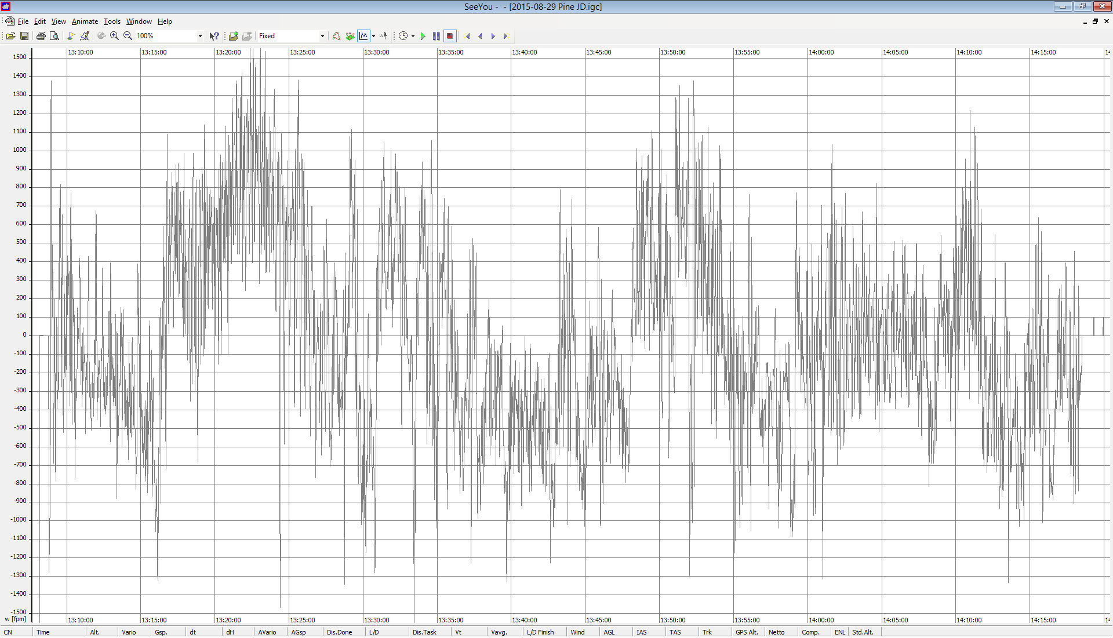
Task: Expand the clock time options arrow
Action: tap(413, 36)
